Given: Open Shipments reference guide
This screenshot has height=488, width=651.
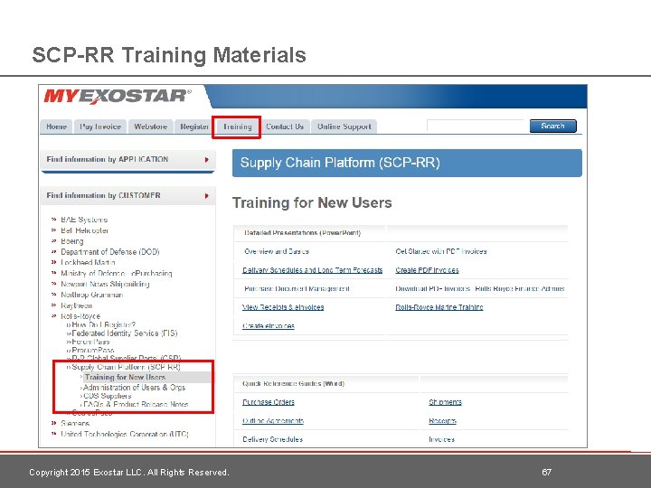Looking at the screenshot, I should [x=445, y=402].
